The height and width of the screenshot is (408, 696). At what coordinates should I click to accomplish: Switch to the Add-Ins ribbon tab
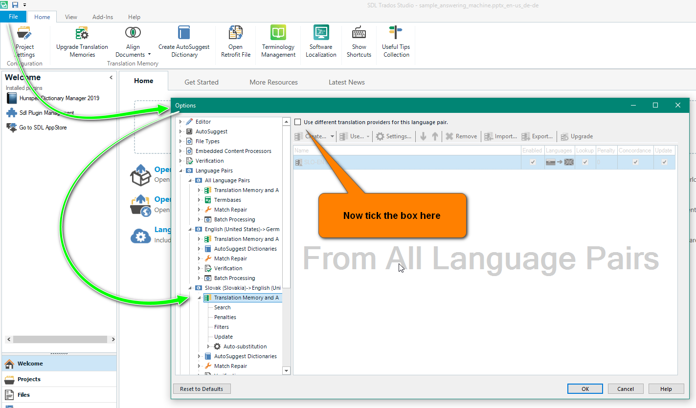103,17
